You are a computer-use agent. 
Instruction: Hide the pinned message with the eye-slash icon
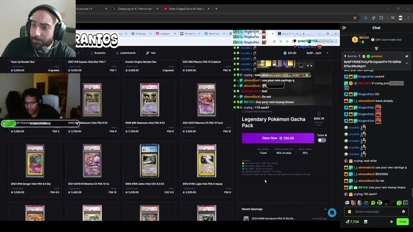[407, 56]
